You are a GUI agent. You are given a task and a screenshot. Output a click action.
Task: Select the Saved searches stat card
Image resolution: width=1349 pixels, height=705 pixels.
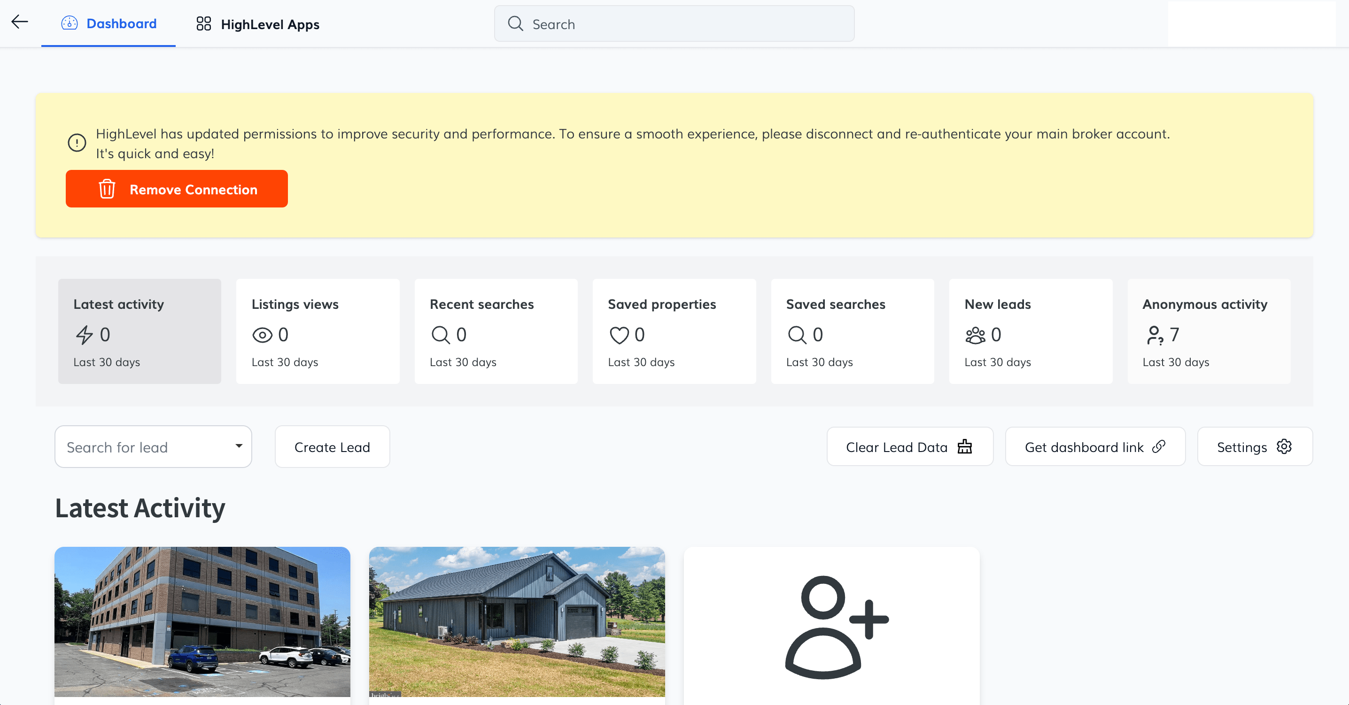[852, 331]
